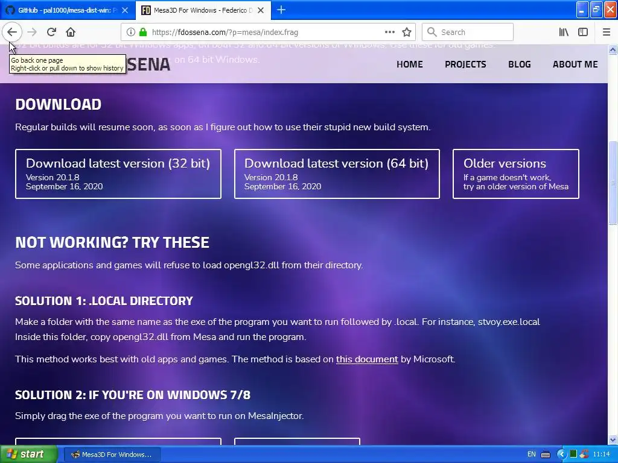Expand hidden system tray icons arrow

point(562,454)
